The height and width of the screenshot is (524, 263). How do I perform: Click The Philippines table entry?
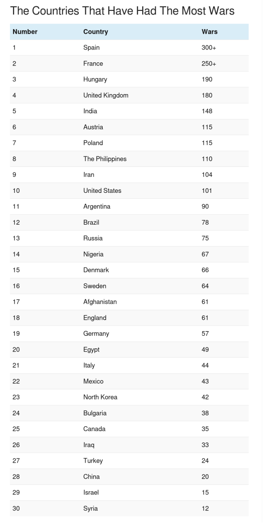(105, 159)
